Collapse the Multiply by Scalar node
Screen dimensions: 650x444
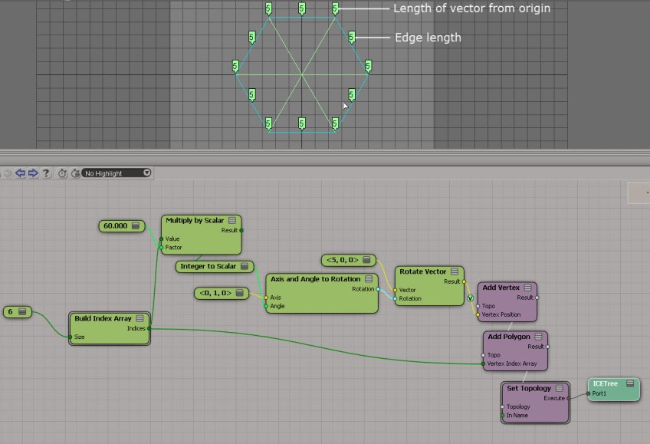(x=231, y=221)
